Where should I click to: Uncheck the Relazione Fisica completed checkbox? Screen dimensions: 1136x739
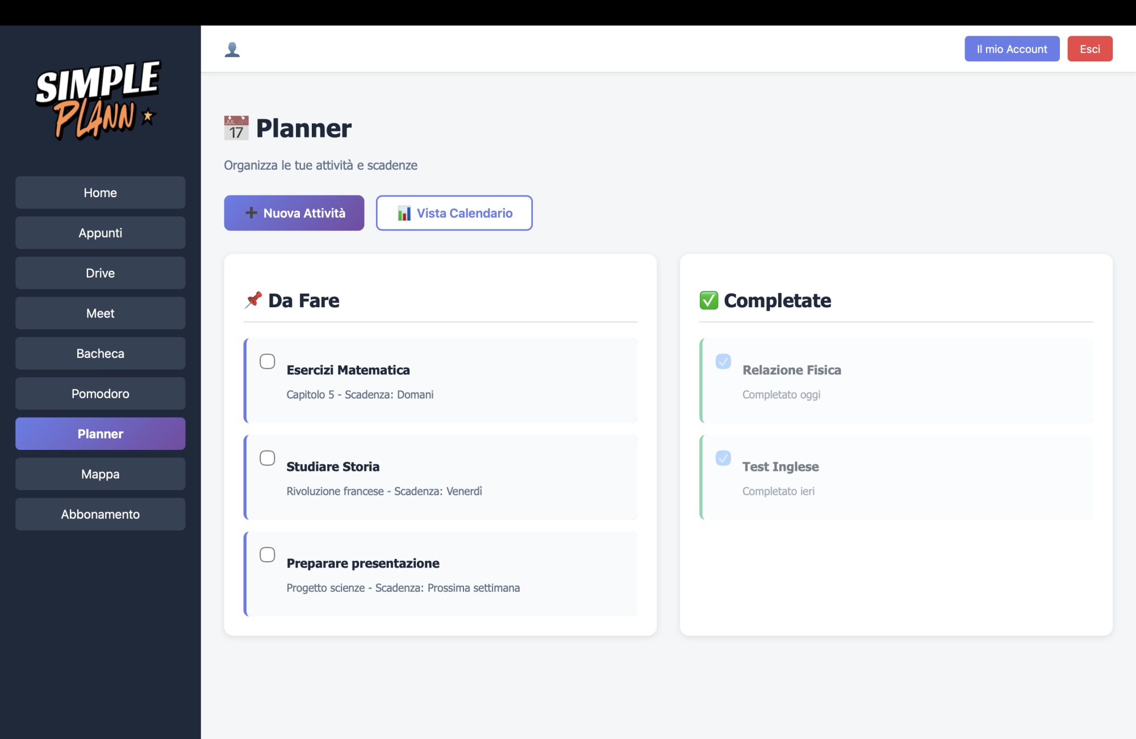coord(723,361)
